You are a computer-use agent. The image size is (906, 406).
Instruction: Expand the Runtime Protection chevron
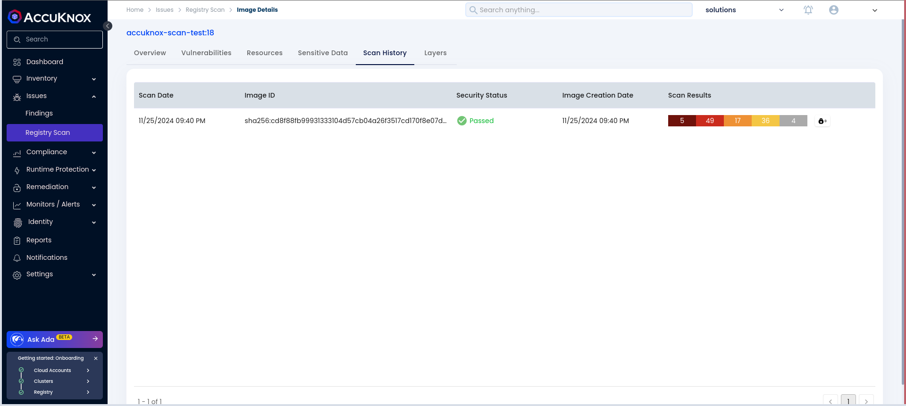coord(94,170)
